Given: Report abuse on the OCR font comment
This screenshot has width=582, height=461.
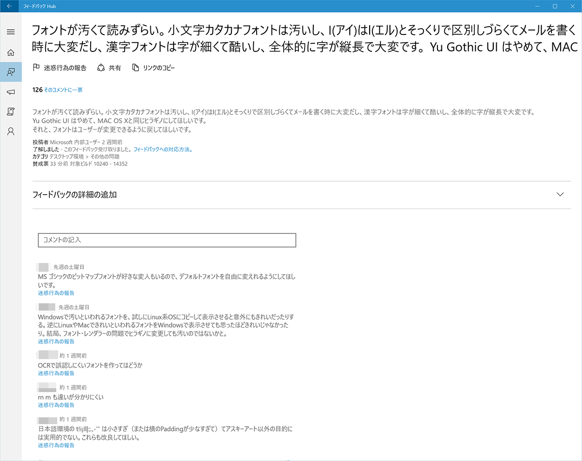Looking at the screenshot, I should [56, 373].
